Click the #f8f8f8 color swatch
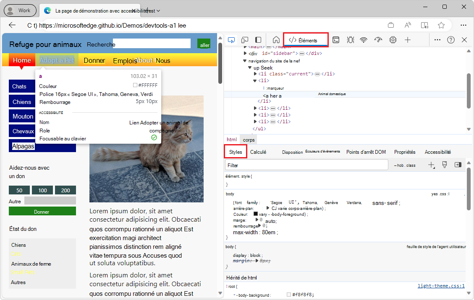 [x=289, y=294]
